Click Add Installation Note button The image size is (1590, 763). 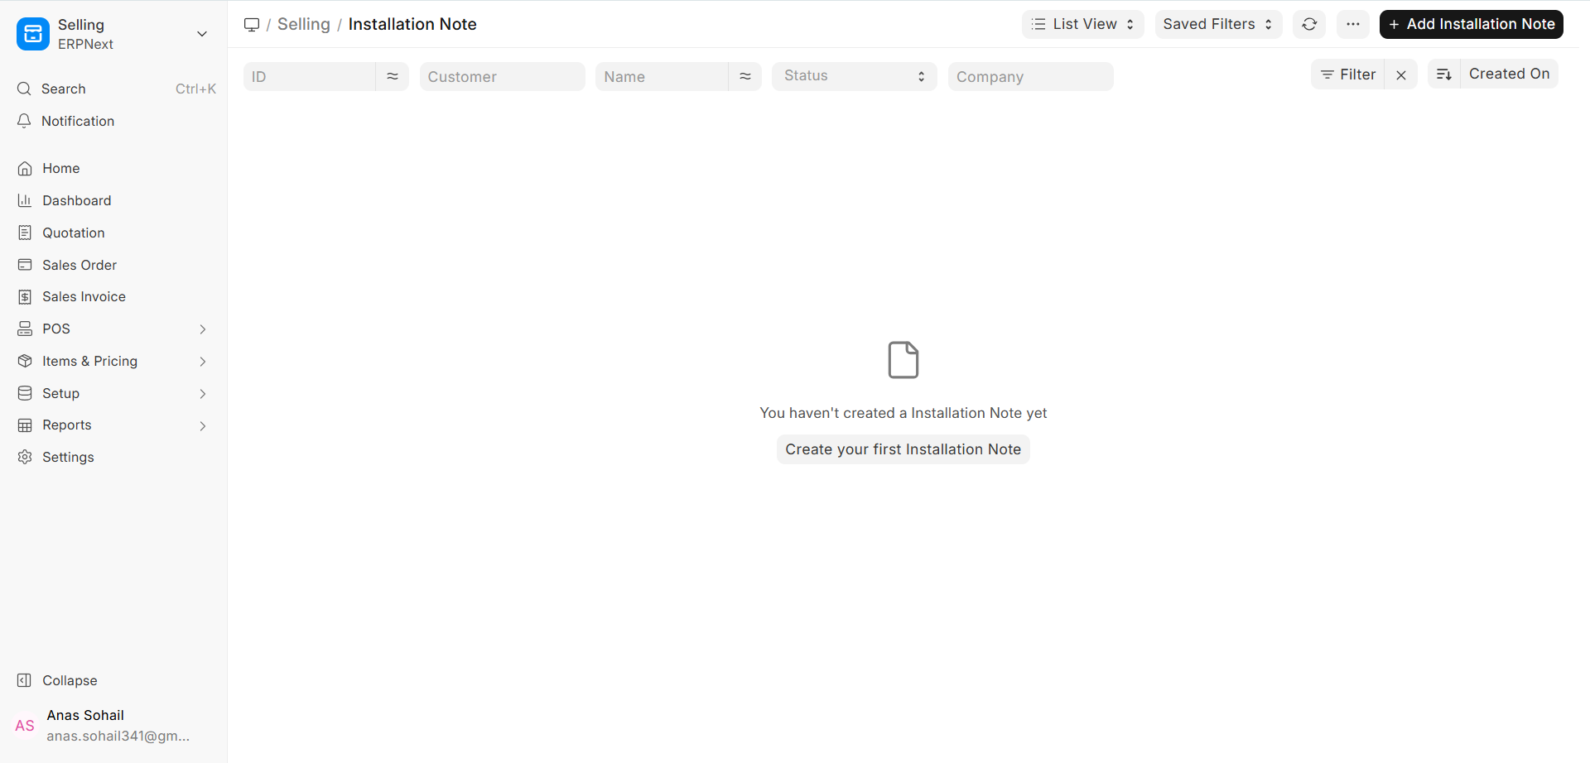click(1471, 25)
